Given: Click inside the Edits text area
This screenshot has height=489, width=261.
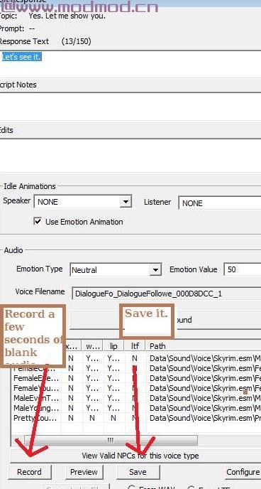Looking at the screenshot, I should [x=130, y=156].
